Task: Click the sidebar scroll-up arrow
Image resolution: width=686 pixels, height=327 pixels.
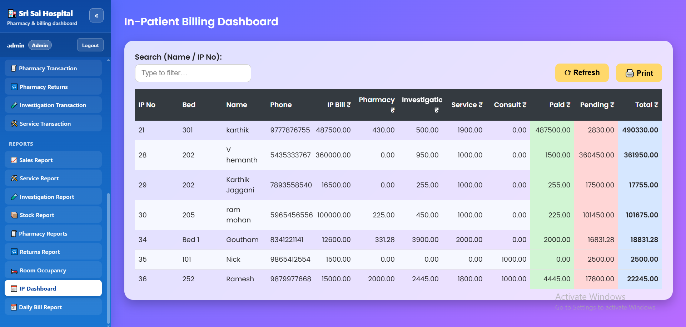Action: coord(109,60)
